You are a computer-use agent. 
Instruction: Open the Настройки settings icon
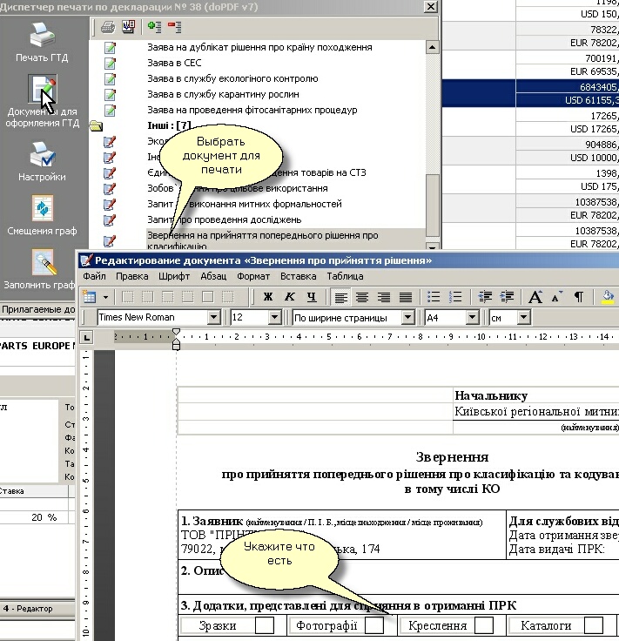tap(41, 156)
